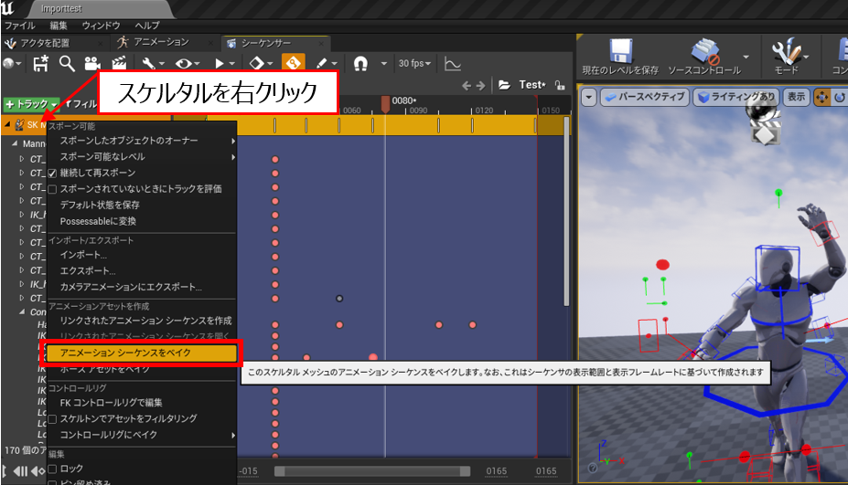Click the forward arrow navigation icon
Image resolution: width=848 pixels, height=485 pixels.
480,85
